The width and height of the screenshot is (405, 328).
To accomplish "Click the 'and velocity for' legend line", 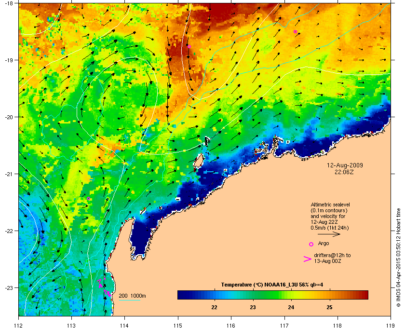I will 328,216.
